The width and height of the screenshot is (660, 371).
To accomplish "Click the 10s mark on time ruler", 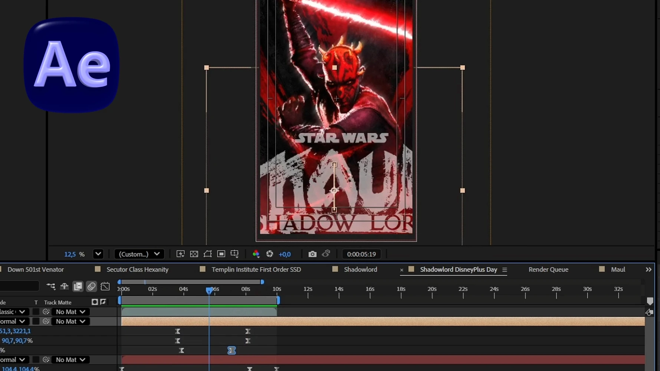I will coord(277,289).
